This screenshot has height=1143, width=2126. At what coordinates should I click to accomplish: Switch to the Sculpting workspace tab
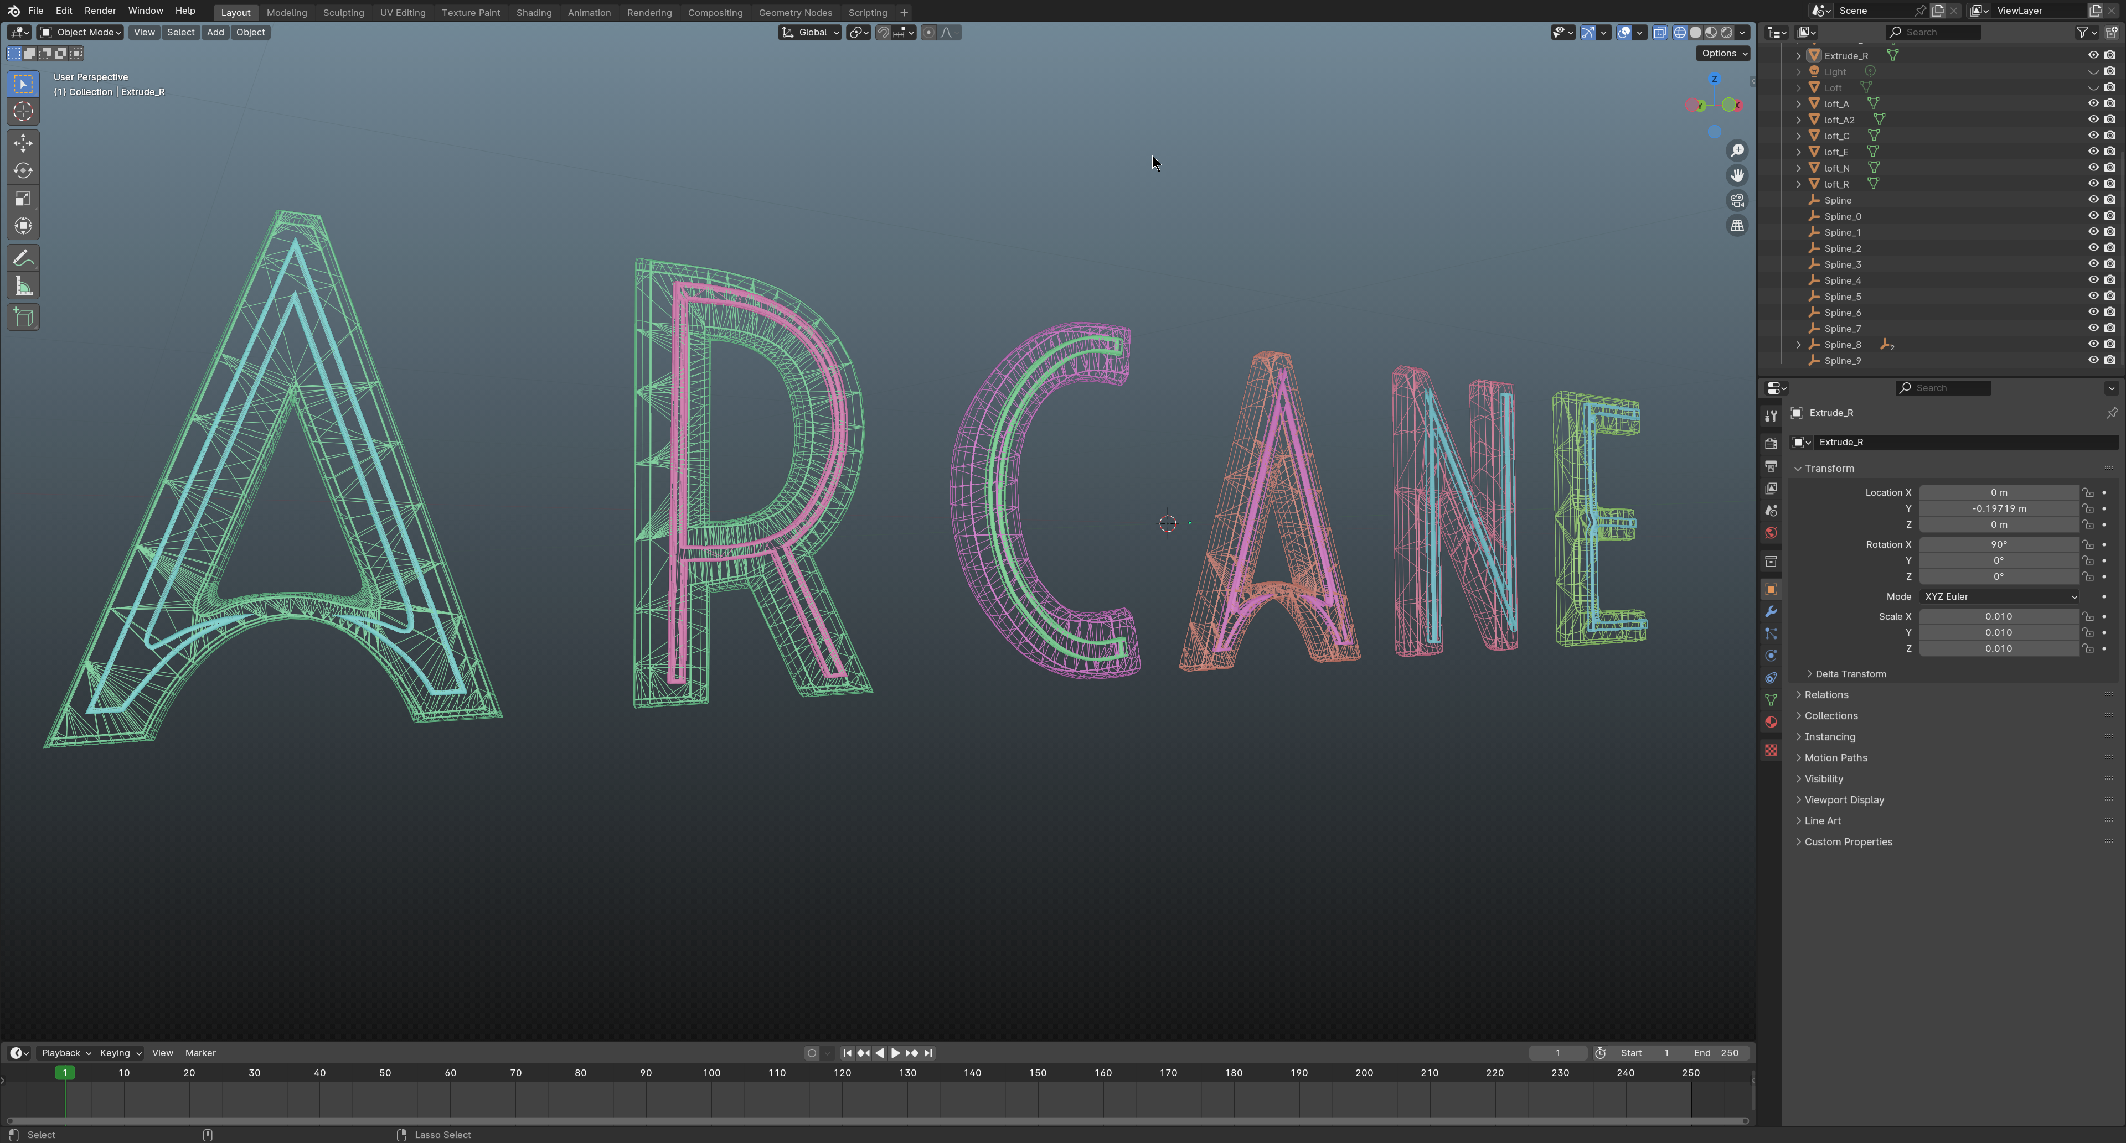point(343,12)
